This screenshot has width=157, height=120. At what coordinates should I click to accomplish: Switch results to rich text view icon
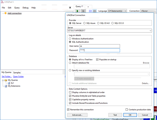(x=90, y=11)
